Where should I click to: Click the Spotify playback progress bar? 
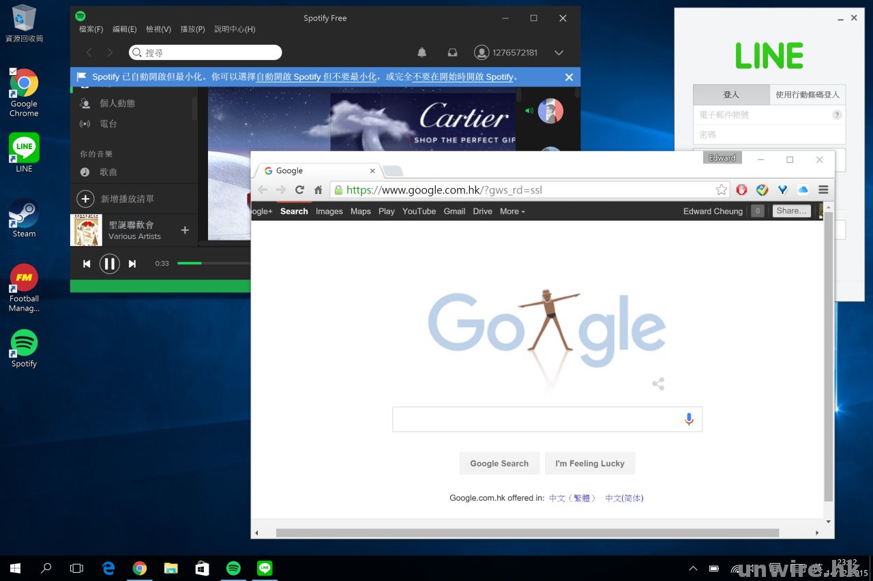[x=213, y=263]
